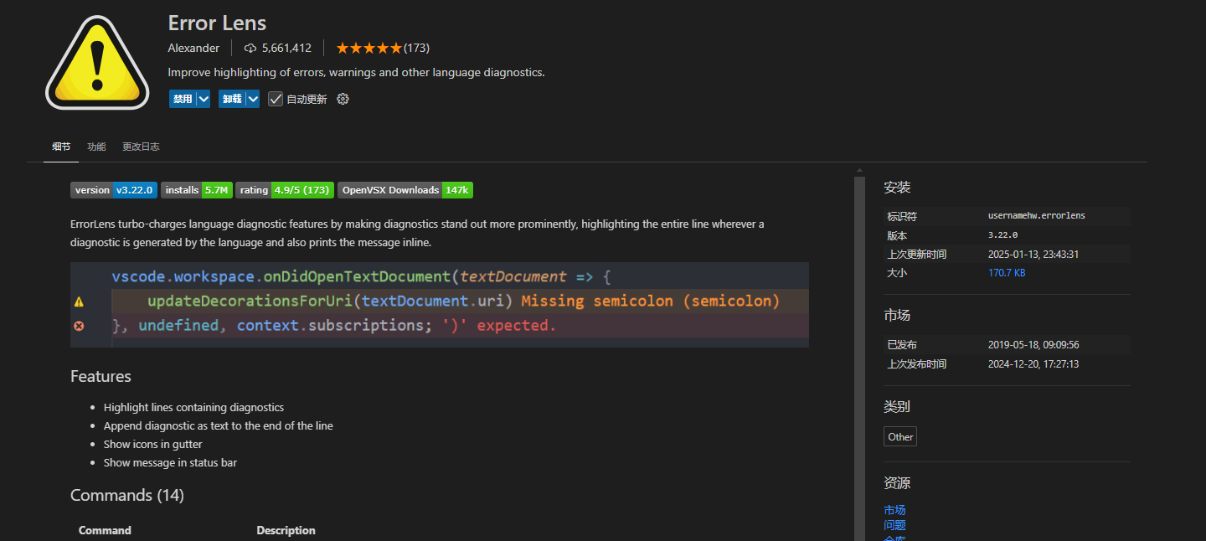Image resolution: width=1206 pixels, height=541 pixels.
Task: Click the extension description under the title
Action: click(356, 73)
